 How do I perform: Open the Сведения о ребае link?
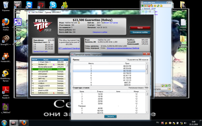pos(100,32)
